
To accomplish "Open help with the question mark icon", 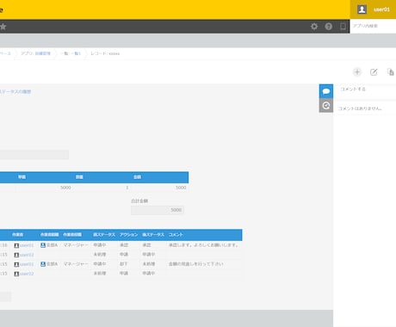I will [329, 27].
